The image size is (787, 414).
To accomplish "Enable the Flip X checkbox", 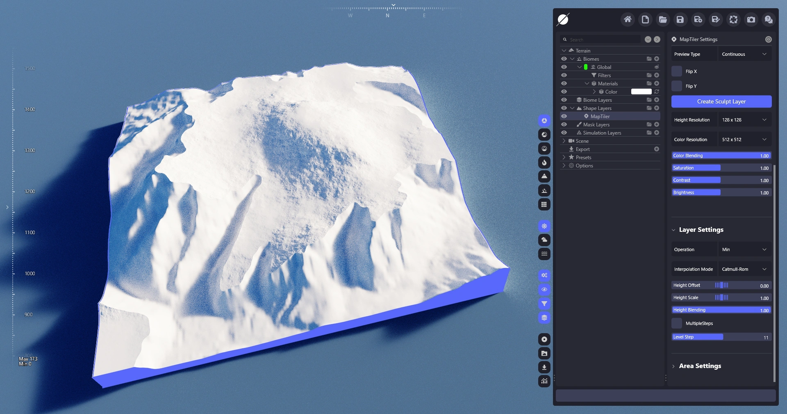I will click(x=677, y=71).
